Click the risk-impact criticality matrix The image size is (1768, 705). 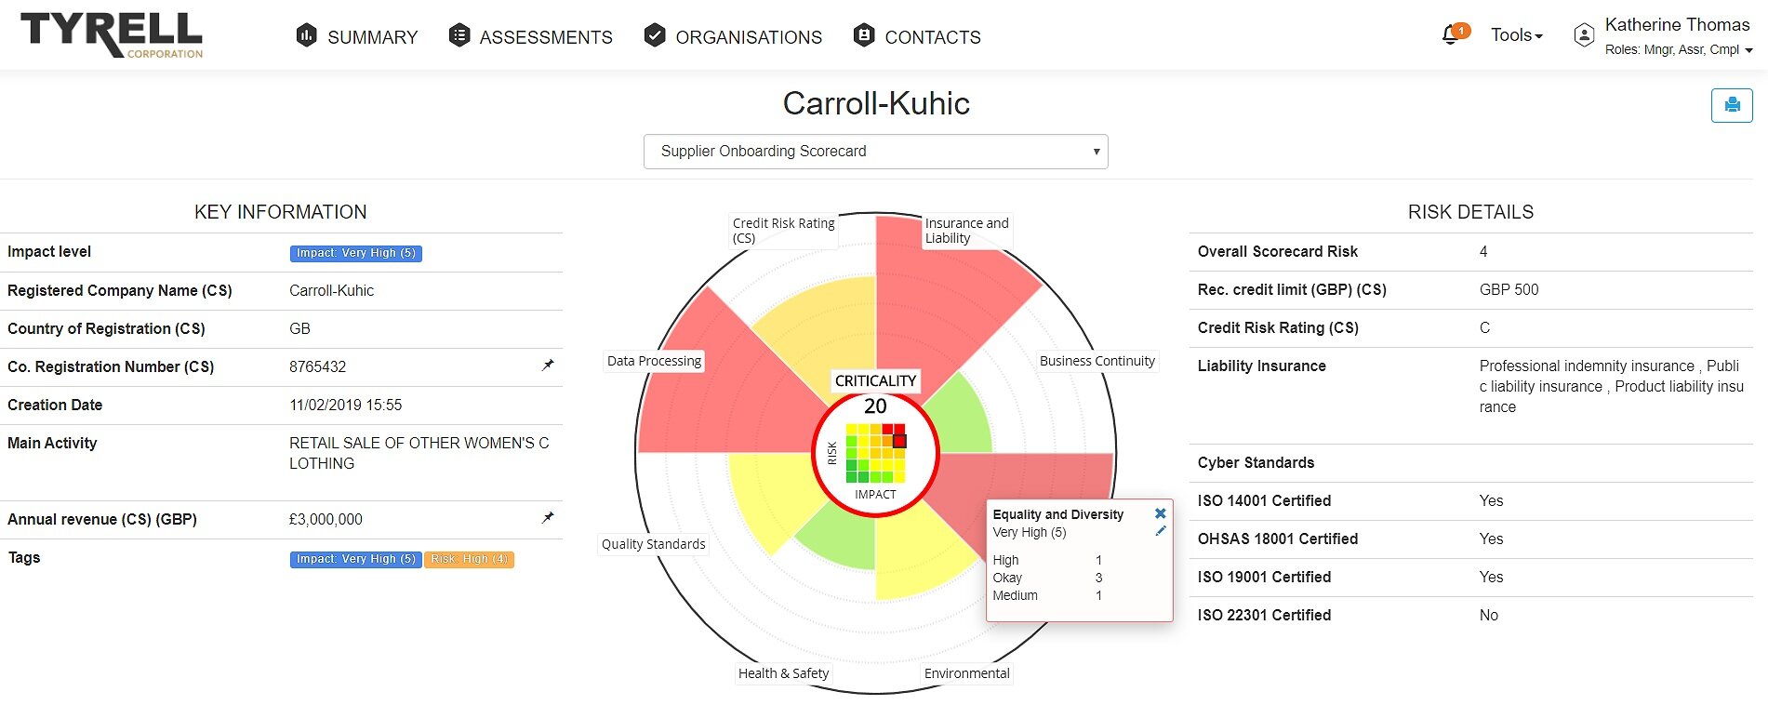[876, 453]
